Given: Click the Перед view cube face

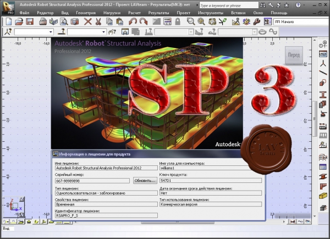Looking at the screenshot, I should (294, 55).
